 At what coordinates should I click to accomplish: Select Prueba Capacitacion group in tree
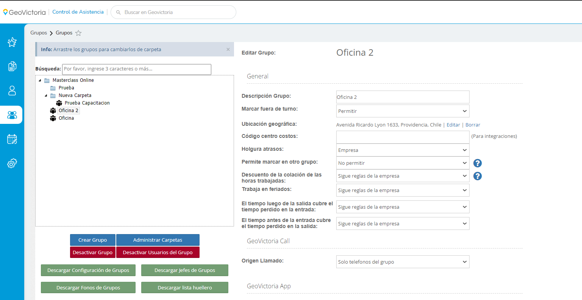[87, 103]
